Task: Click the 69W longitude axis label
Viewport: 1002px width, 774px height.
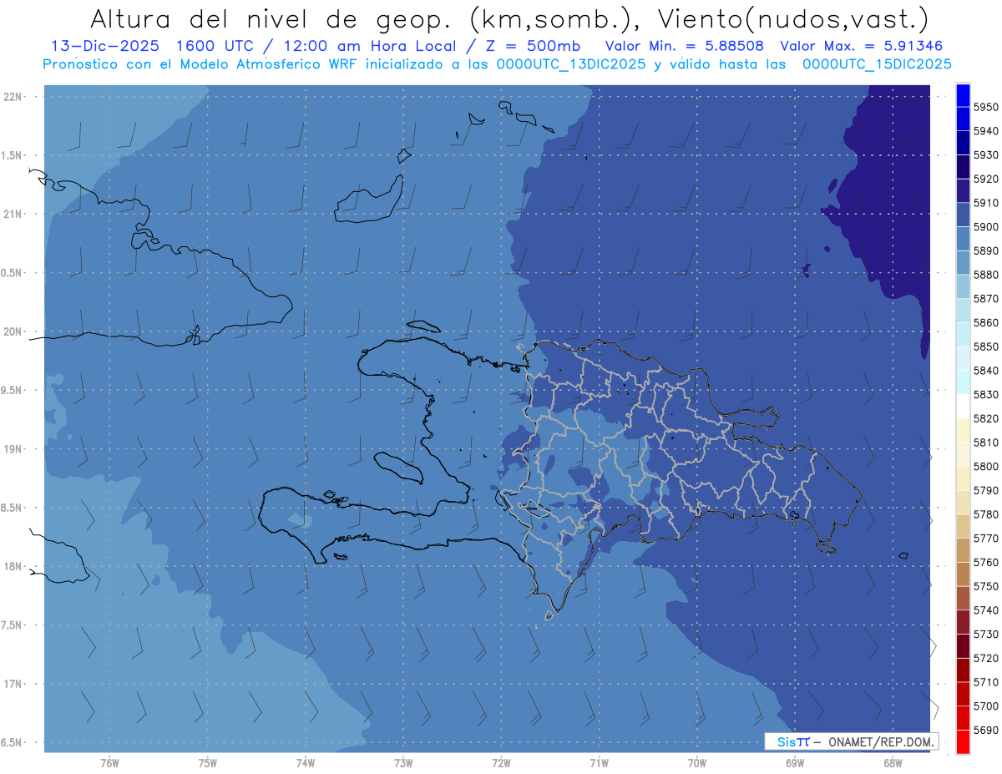Action: pos(795,762)
